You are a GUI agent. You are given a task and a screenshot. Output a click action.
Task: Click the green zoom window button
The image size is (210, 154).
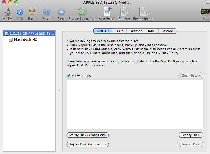(16, 2)
